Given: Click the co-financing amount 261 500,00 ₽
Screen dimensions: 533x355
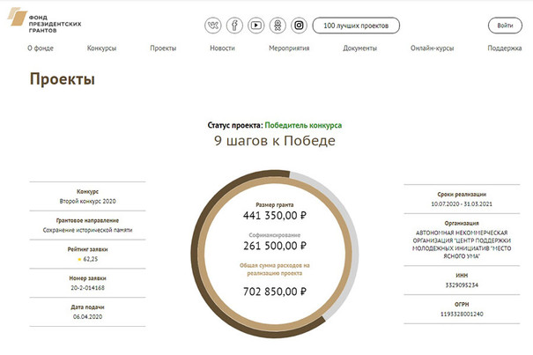Looking at the screenshot, I should pyautogui.click(x=275, y=246).
